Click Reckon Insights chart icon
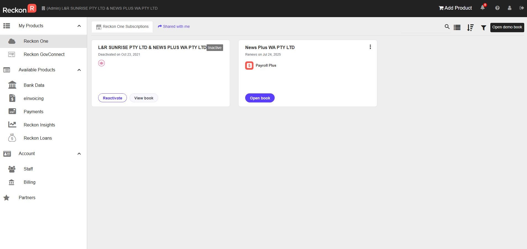This screenshot has width=527, height=249. tap(12, 124)
